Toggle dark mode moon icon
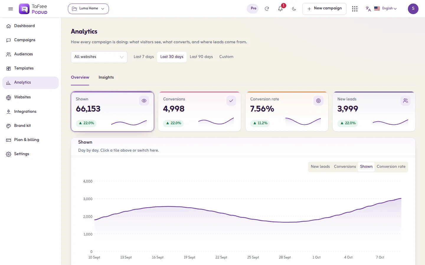Image resolution: width=425 pixels, height=265 pixels. [294, 9]
